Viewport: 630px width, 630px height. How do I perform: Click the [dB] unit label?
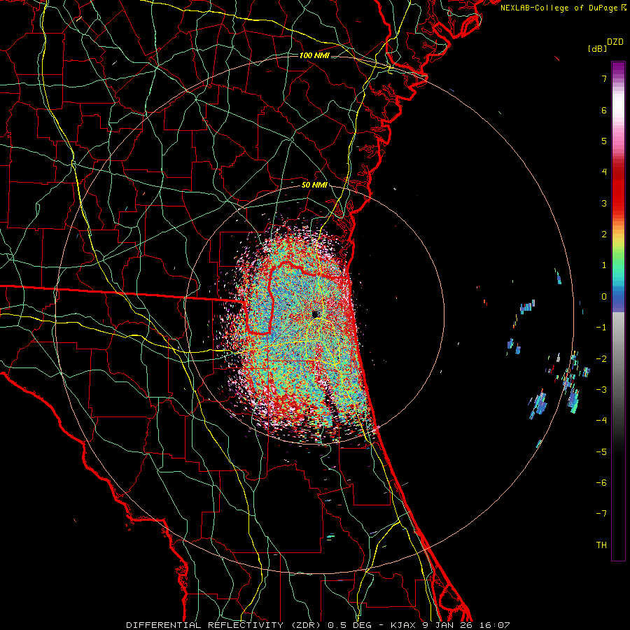coord(597,48)
